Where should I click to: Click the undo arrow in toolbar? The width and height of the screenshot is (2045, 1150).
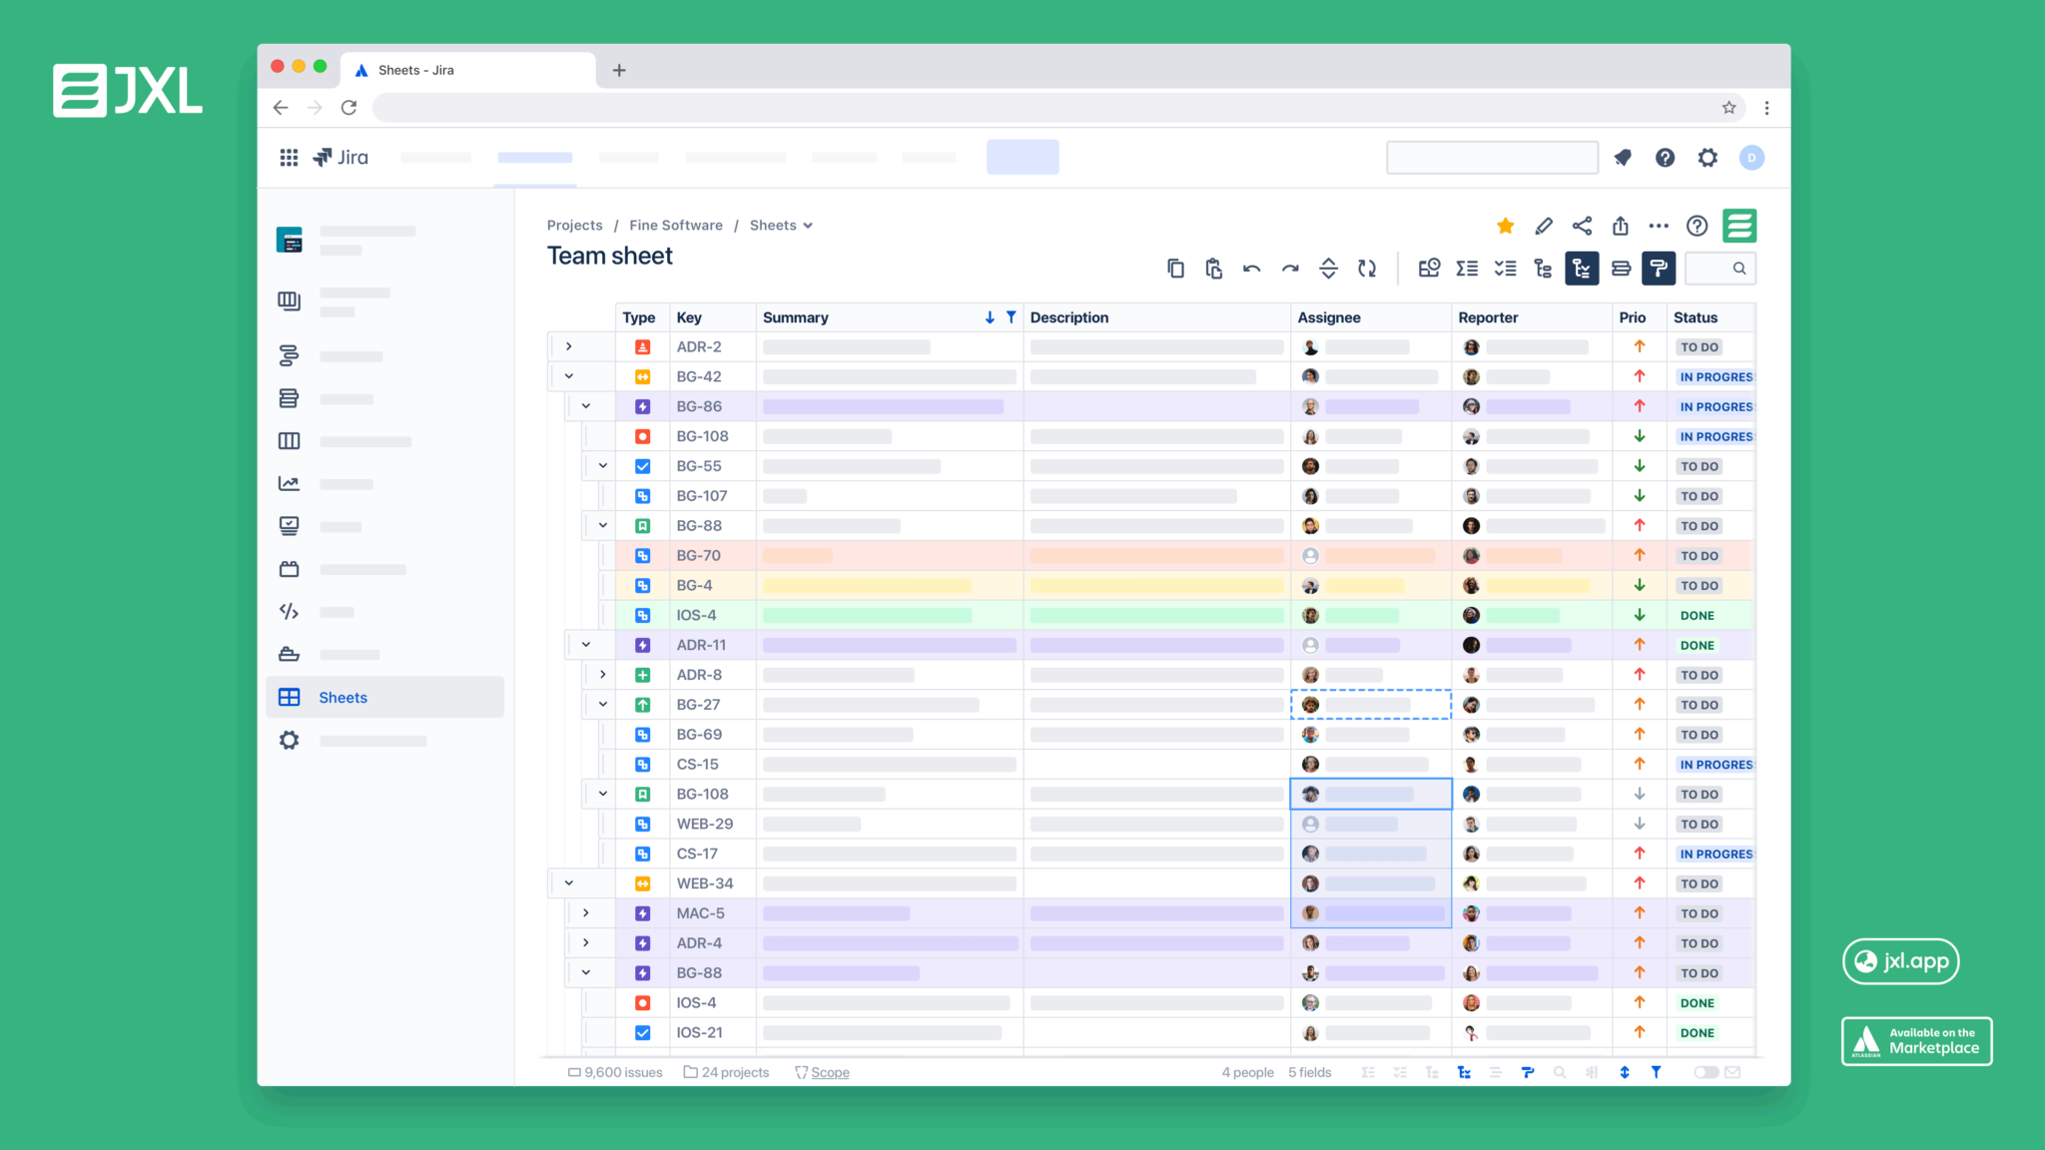click(1251, 269)
